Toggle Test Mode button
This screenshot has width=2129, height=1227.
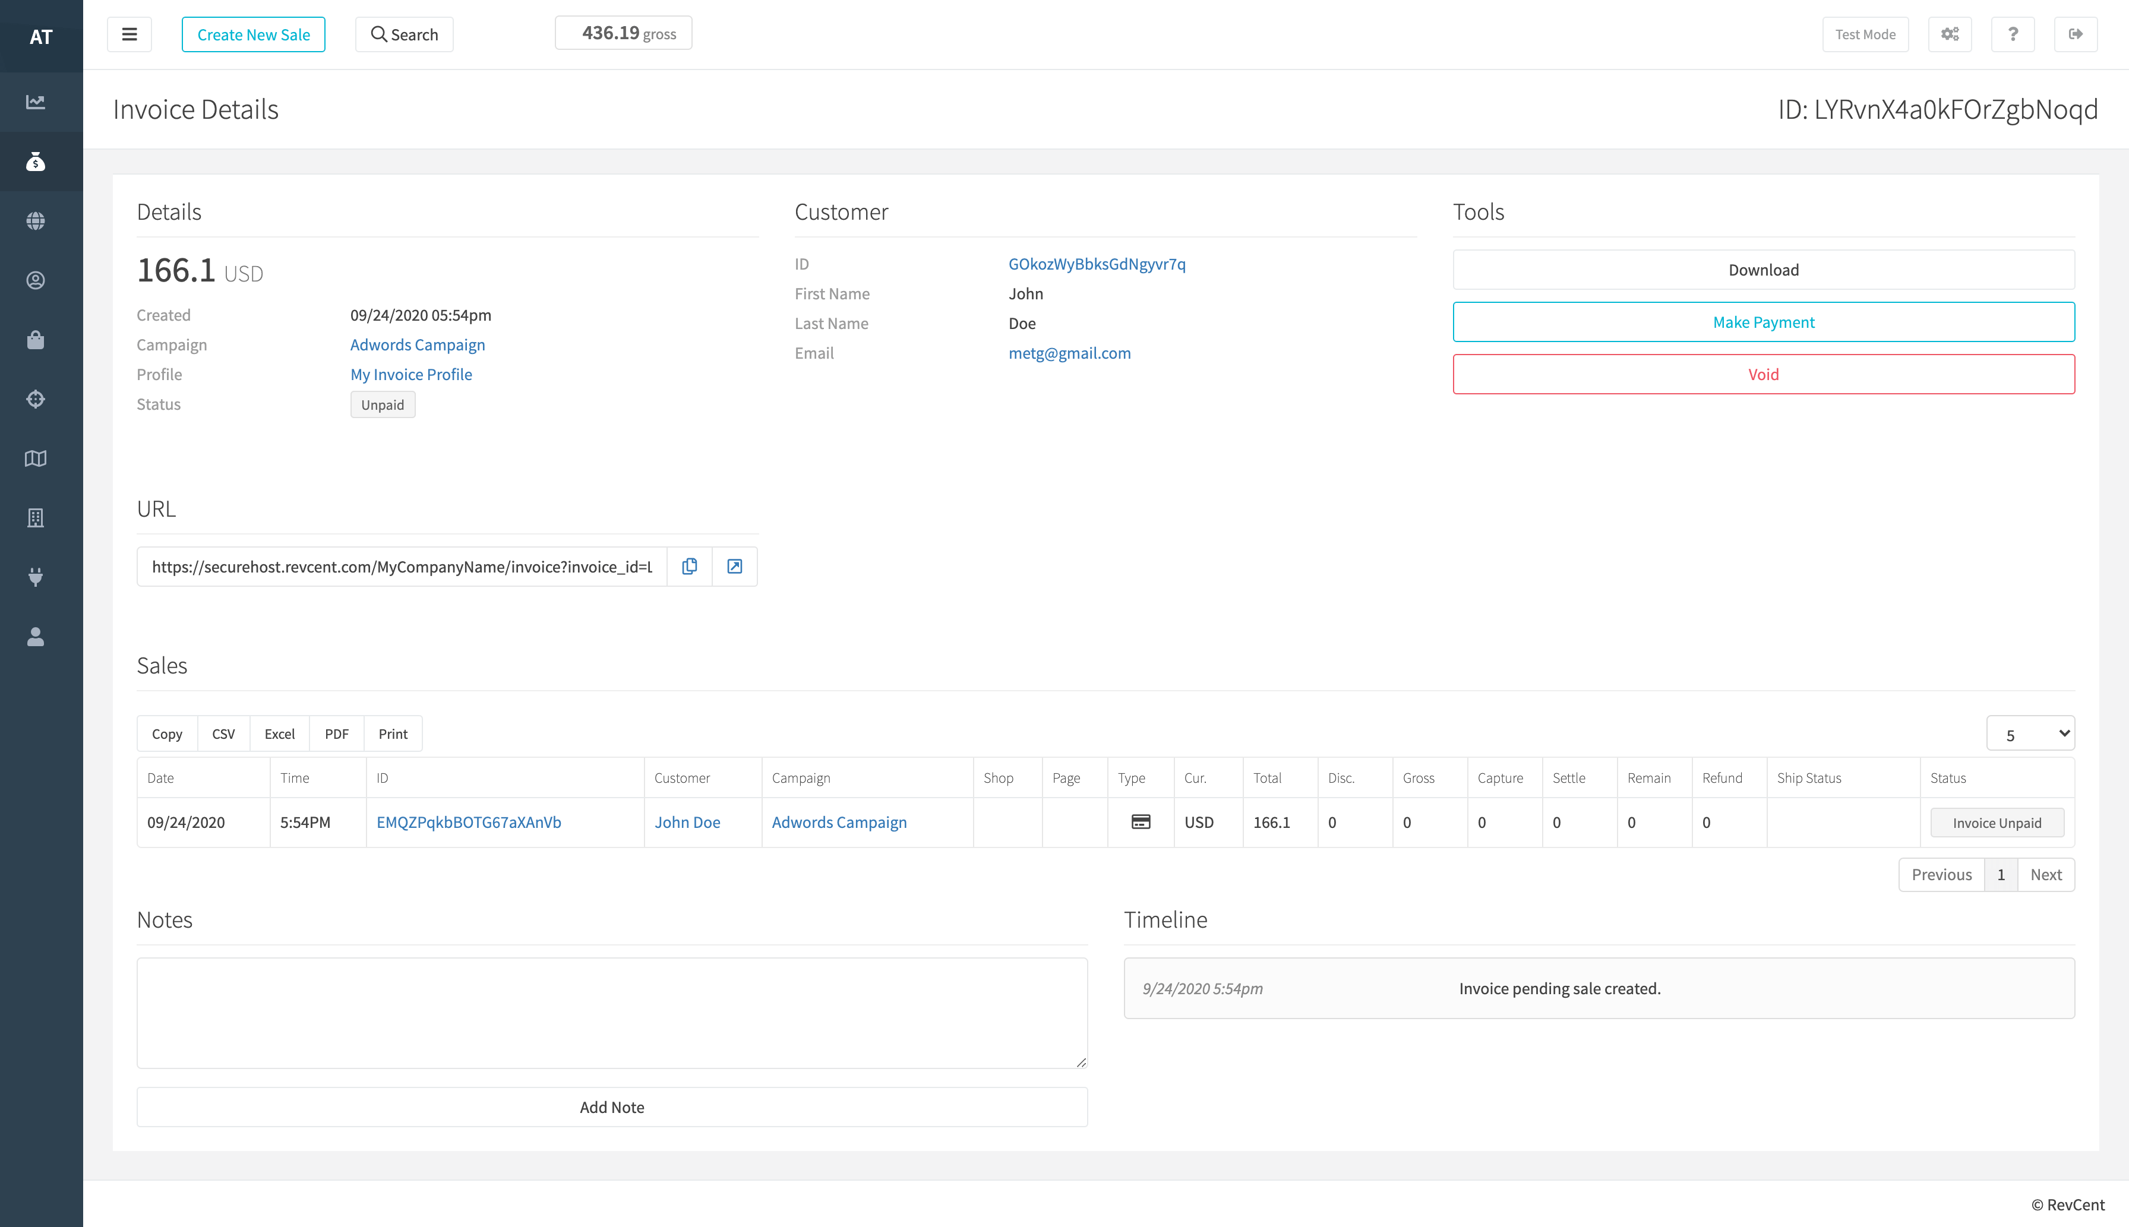pyautogui.click(x=1864, y=34)
